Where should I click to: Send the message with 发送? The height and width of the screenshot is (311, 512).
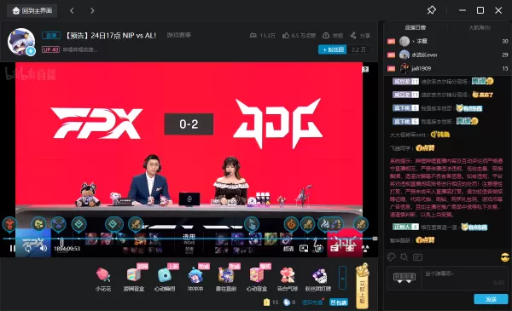click(x=491, y=299)
